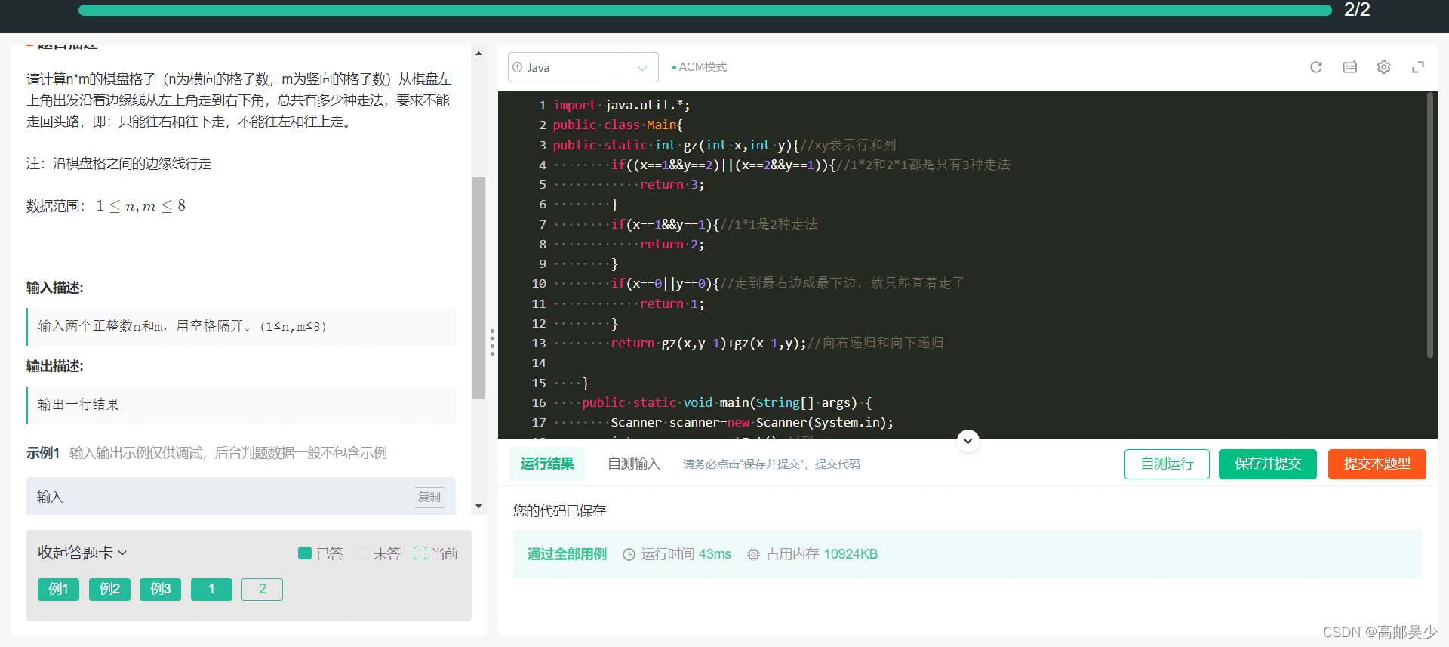Click the clock icon next to 运行时间
The image size is (1449, 647).
click(x=629, y=554)
